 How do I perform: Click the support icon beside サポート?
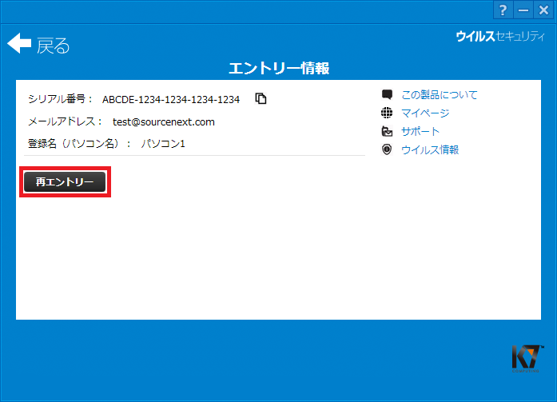pos(387,131)
